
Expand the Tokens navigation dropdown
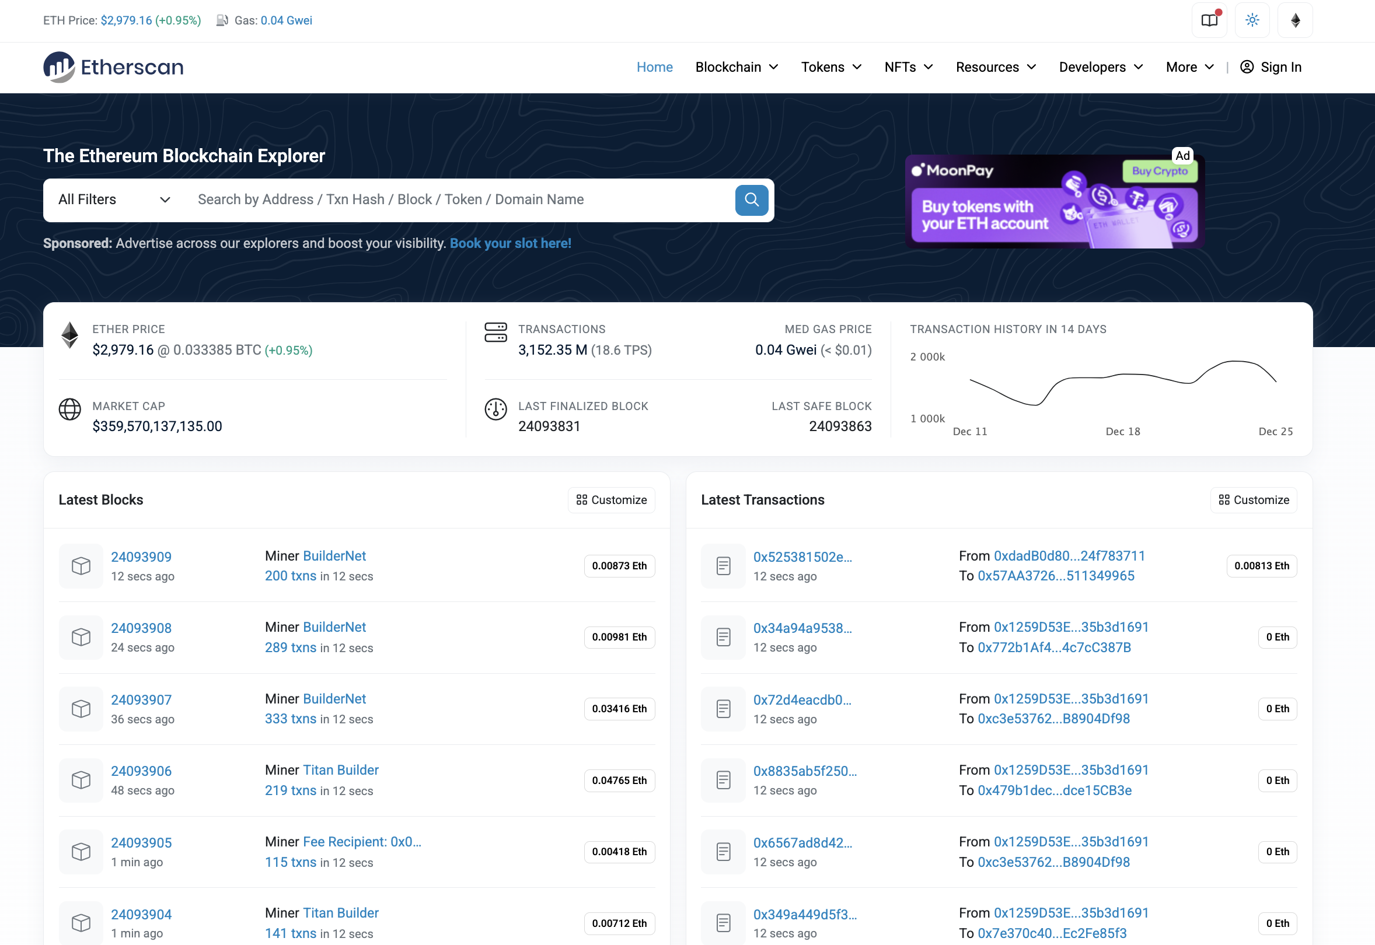pos(830,67)
